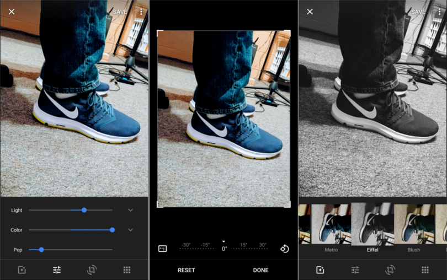Expand the Color slider options chevron
Screen dimensions: 447x280
tap(130, 230)
